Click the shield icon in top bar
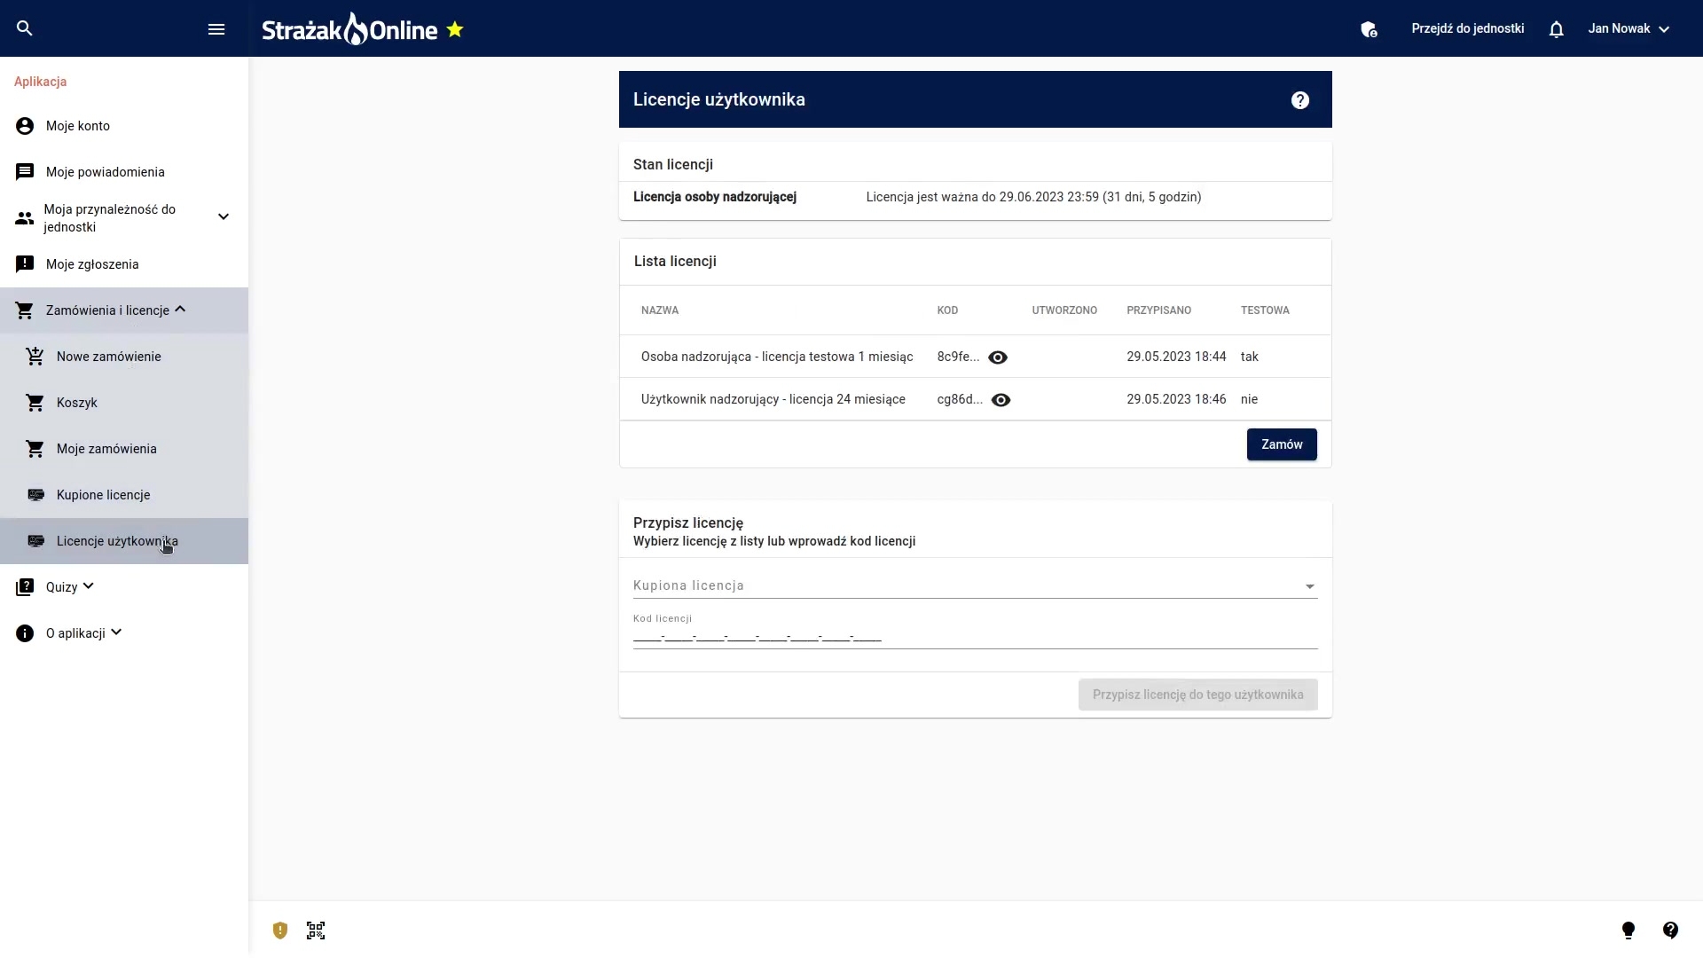Screen dimensions: 1703x958 click(x=1369, y=29)
